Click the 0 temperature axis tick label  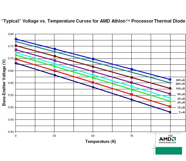(16, 136)
